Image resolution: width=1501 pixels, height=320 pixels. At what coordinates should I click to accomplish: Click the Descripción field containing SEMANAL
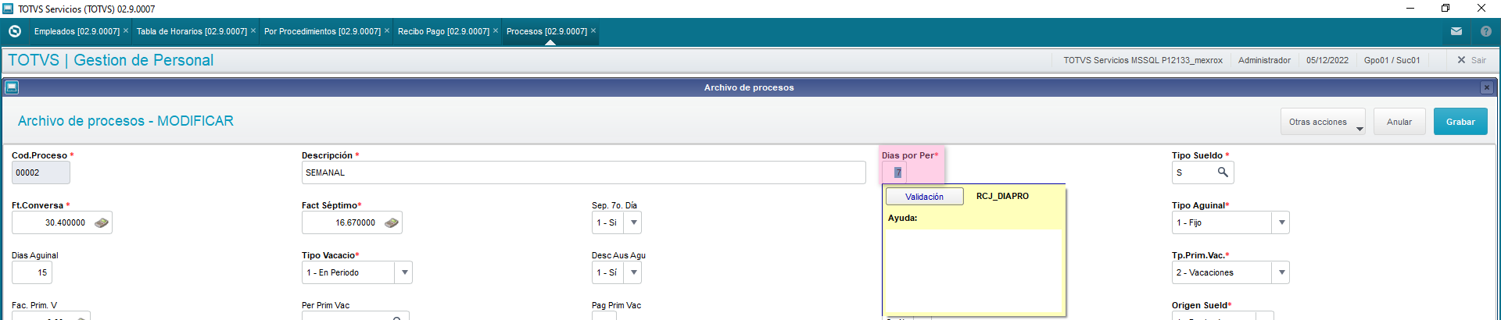583,172
